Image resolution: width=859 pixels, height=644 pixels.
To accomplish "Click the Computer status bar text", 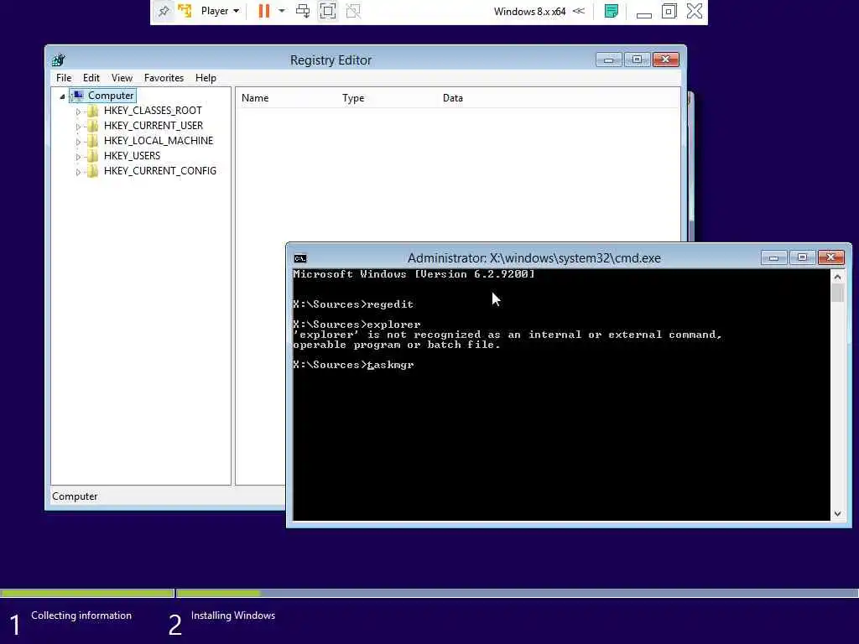I will (75, 496).
